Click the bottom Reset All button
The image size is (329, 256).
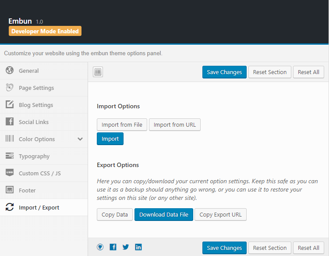point(308,248)
